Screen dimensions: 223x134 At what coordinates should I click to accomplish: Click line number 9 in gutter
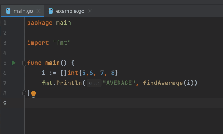(x=5, y=103)
